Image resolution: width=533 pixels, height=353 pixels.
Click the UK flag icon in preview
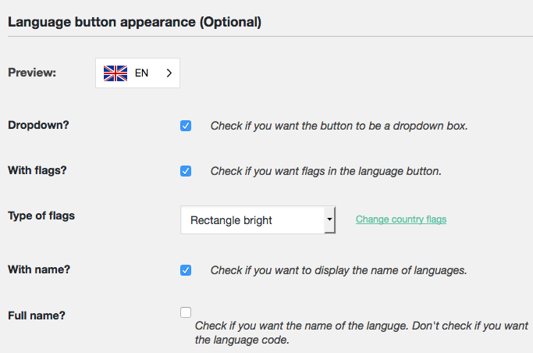tap(115, 73)
